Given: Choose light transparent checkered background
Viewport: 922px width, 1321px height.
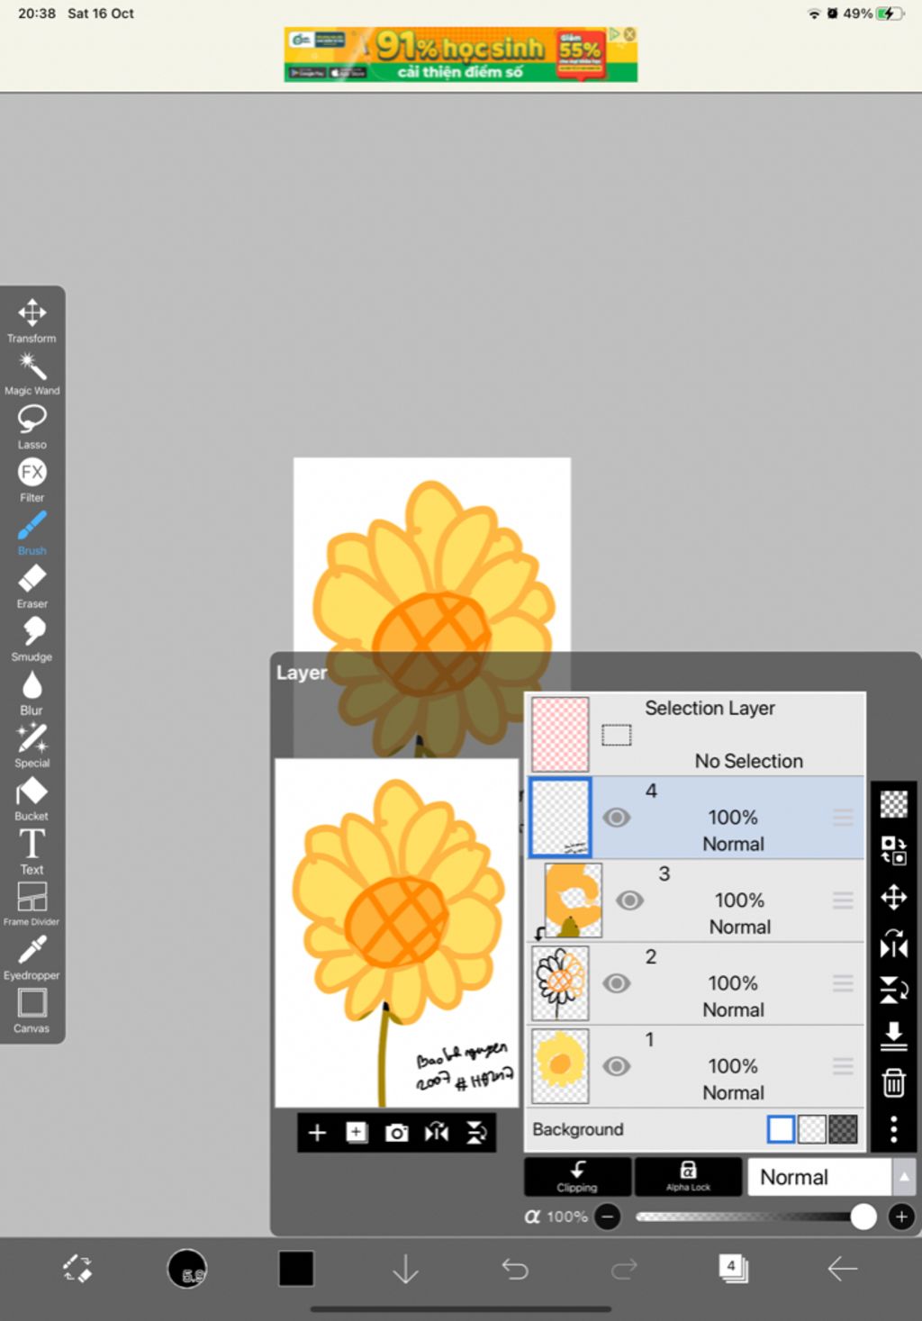Looking at the screenshot, I should pos(812,1129).
